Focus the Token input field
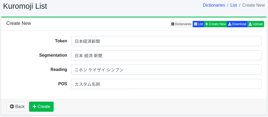The height and width of the screenshot is (117, 268). coord(166,41)
